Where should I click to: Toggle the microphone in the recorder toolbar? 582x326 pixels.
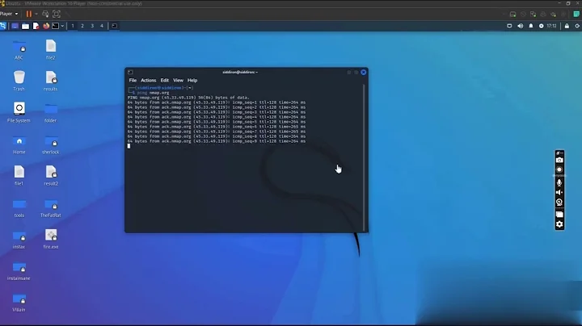559,182
